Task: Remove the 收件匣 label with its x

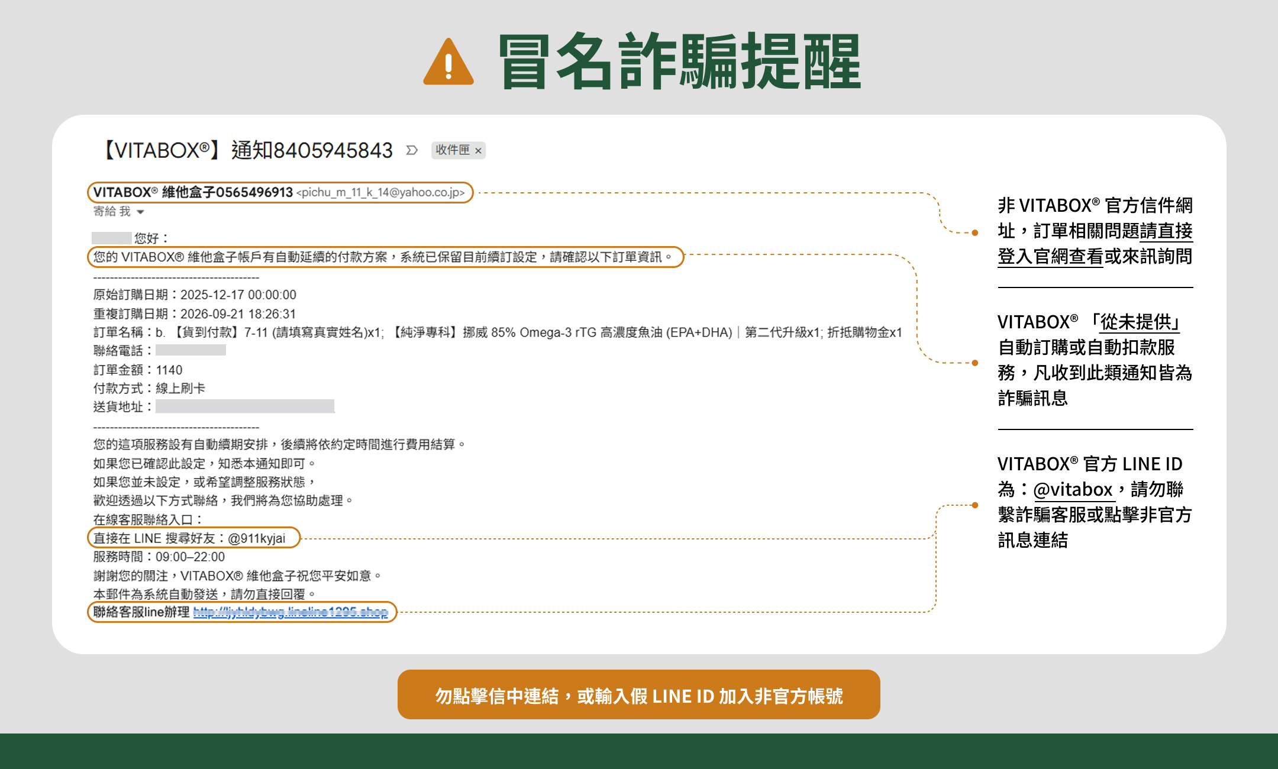Action: point(478,151)
